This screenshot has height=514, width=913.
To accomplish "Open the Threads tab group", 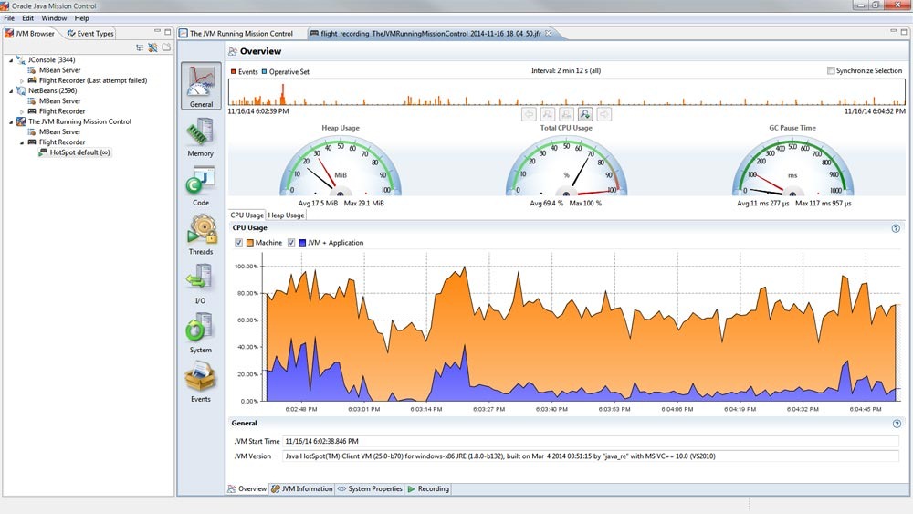I will tap(200, 236).
